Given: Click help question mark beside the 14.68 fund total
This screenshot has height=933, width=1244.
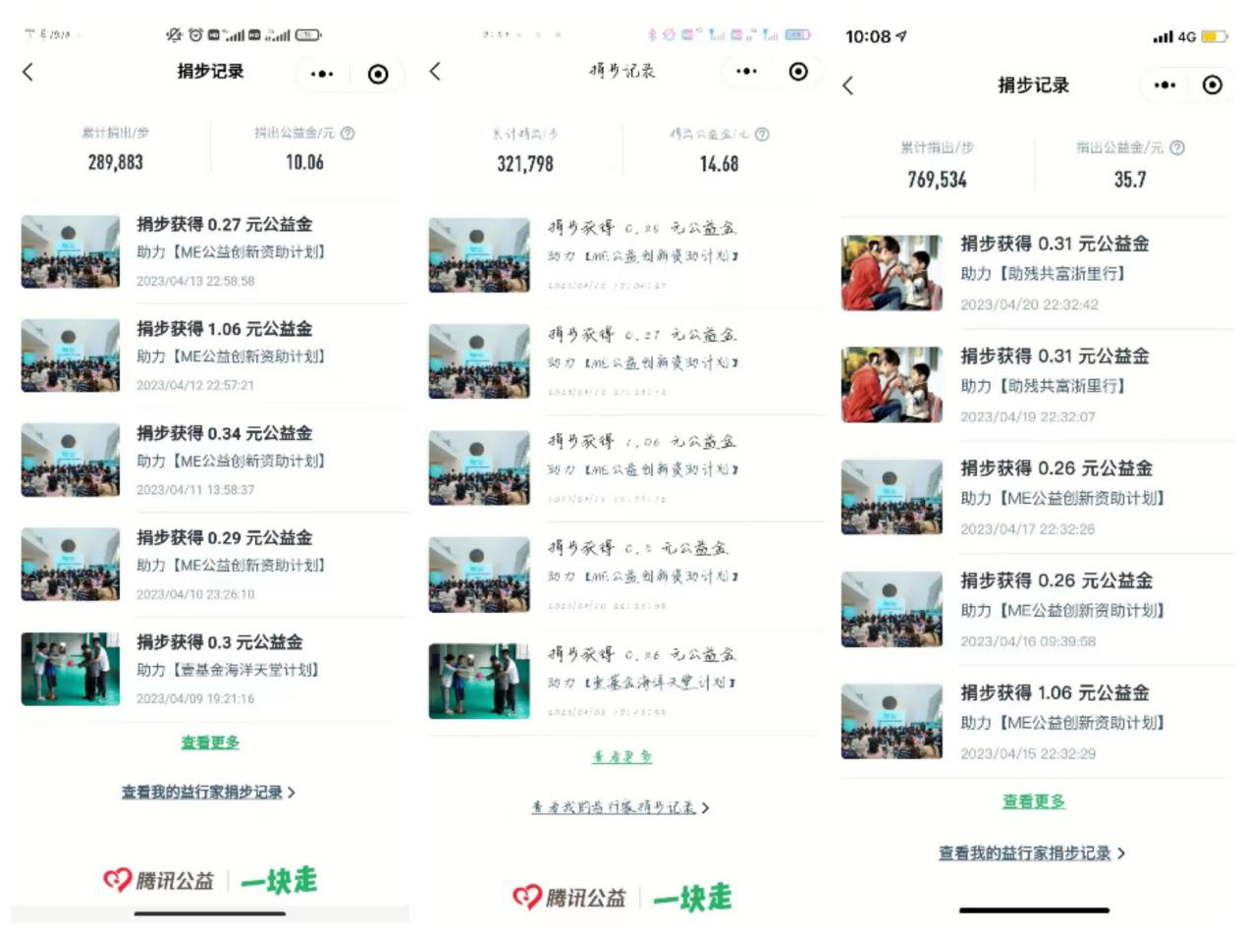Looking at the screenshot, I should tap(762, 135).
